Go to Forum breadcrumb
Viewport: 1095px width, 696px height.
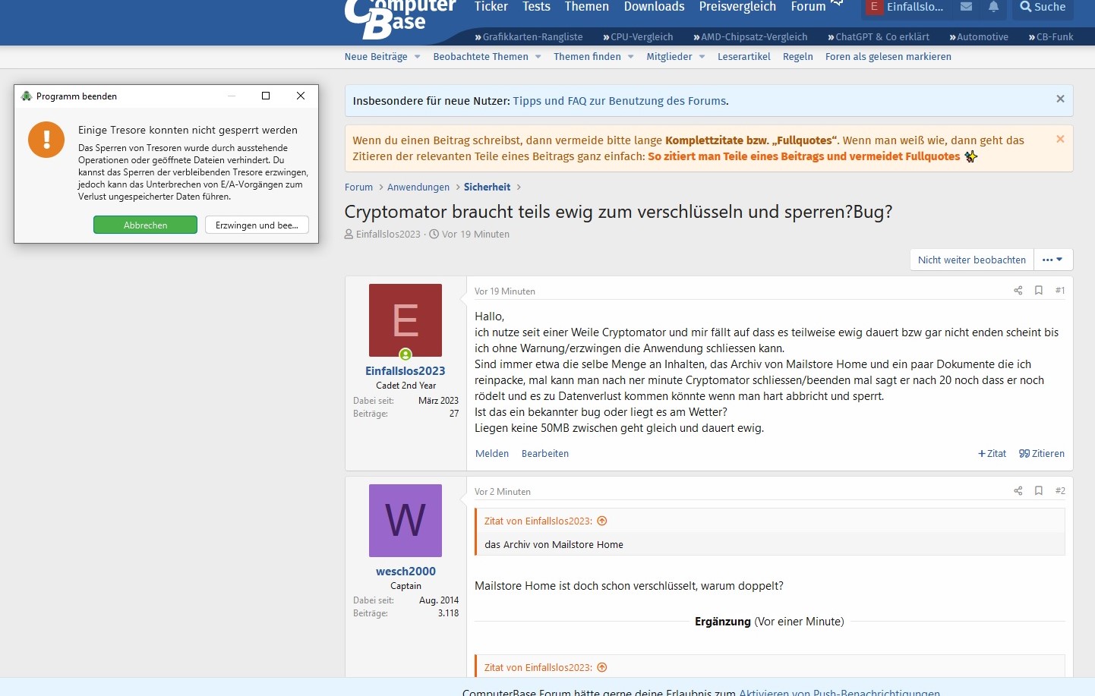coord(358,187)
